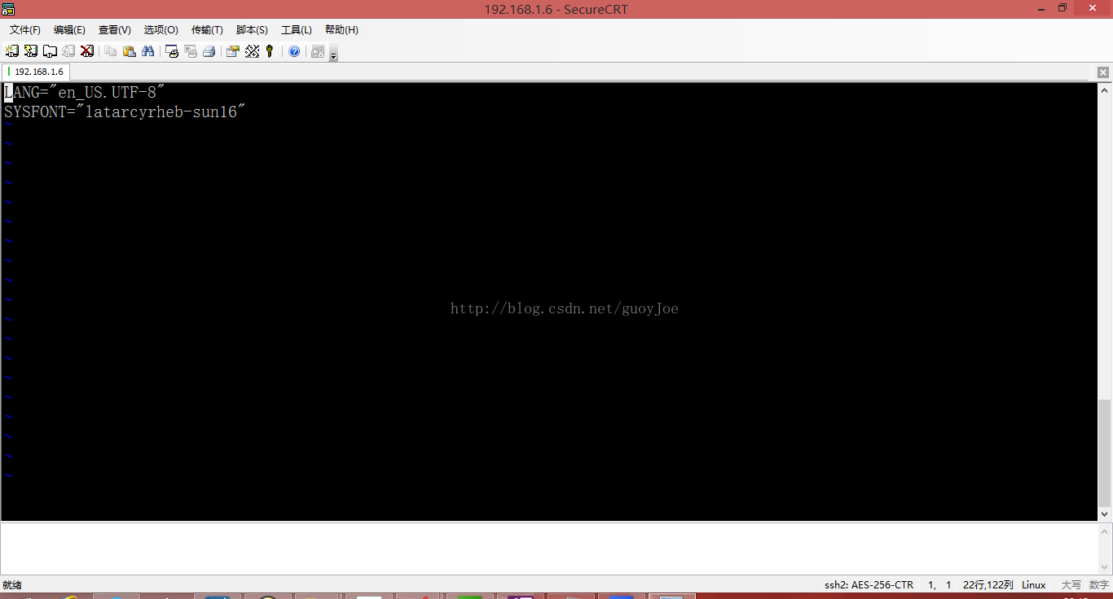
Task: Click the Connect (lightning bolt) icon
Action: (30, 50)
